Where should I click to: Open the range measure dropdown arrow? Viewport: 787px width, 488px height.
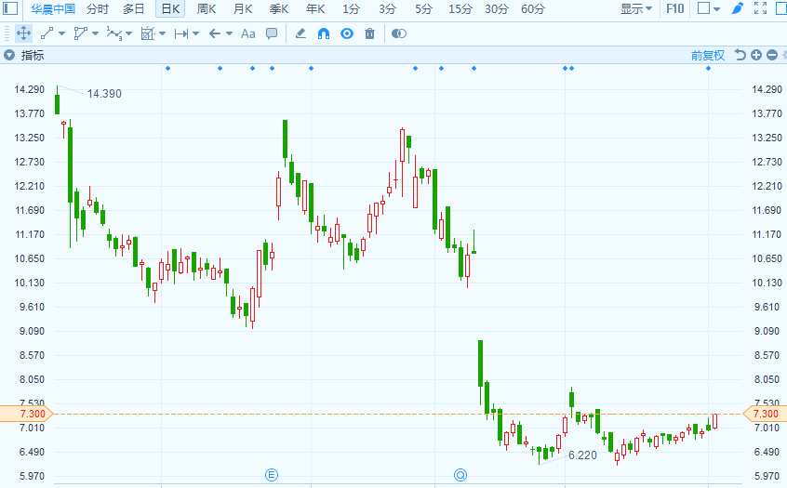pyautogui.click(x=195, y=33)
